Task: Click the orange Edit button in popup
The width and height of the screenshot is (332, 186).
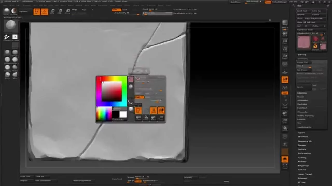Action: [x=139, y=111]
